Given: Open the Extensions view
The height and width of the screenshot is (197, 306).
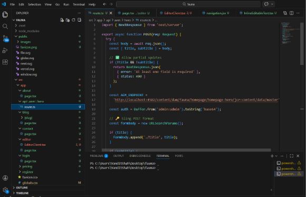Looking at the screenshot, I should 5,62.
